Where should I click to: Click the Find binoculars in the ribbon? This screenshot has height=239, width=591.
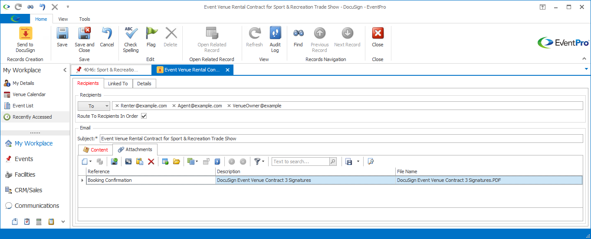(x=298, y=37)
